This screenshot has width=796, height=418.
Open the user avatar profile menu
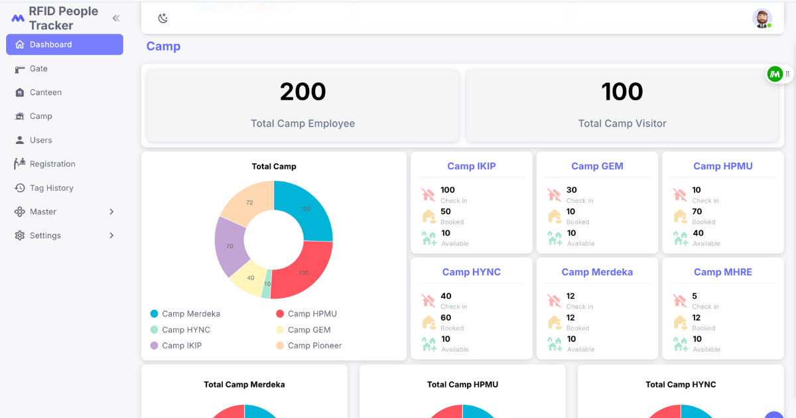(762, 19)
